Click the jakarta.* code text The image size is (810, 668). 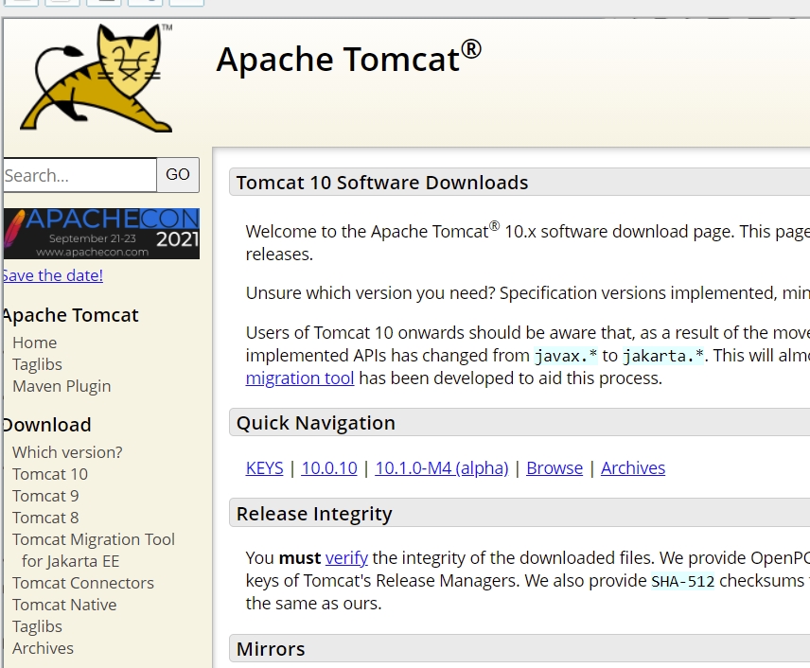coord(663,356)
